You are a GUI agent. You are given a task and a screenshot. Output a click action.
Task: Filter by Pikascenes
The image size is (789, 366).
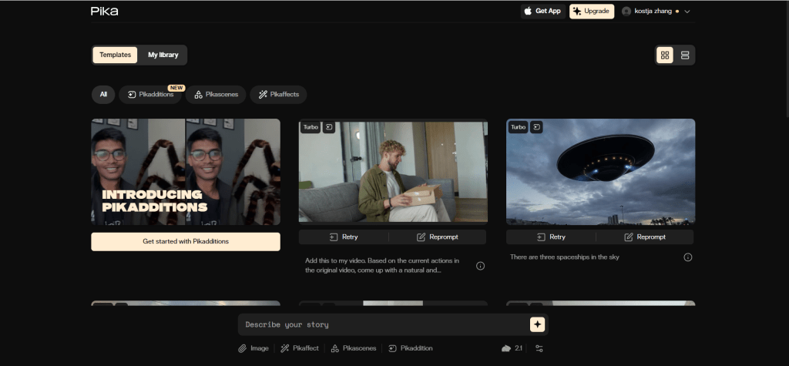coord(216,94)
